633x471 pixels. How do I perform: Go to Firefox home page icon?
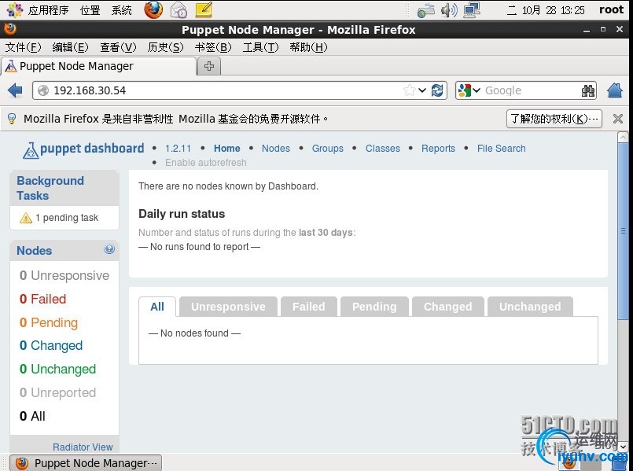point(615,90)
